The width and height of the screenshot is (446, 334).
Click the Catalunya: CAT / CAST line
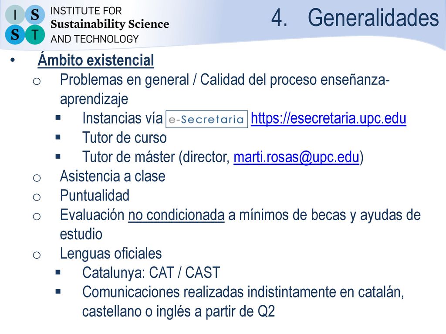[x=151, y=273]
